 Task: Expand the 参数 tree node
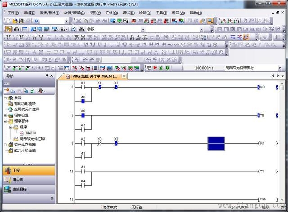click(5, 97)
